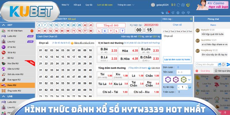Open Kết quả menu
The width and height of the screenshot is (230, 115).
pos(77,5)
